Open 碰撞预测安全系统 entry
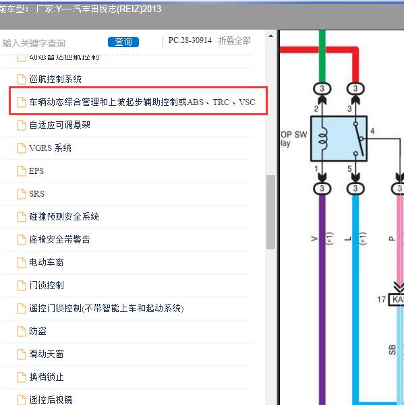 tap(64, 216)
